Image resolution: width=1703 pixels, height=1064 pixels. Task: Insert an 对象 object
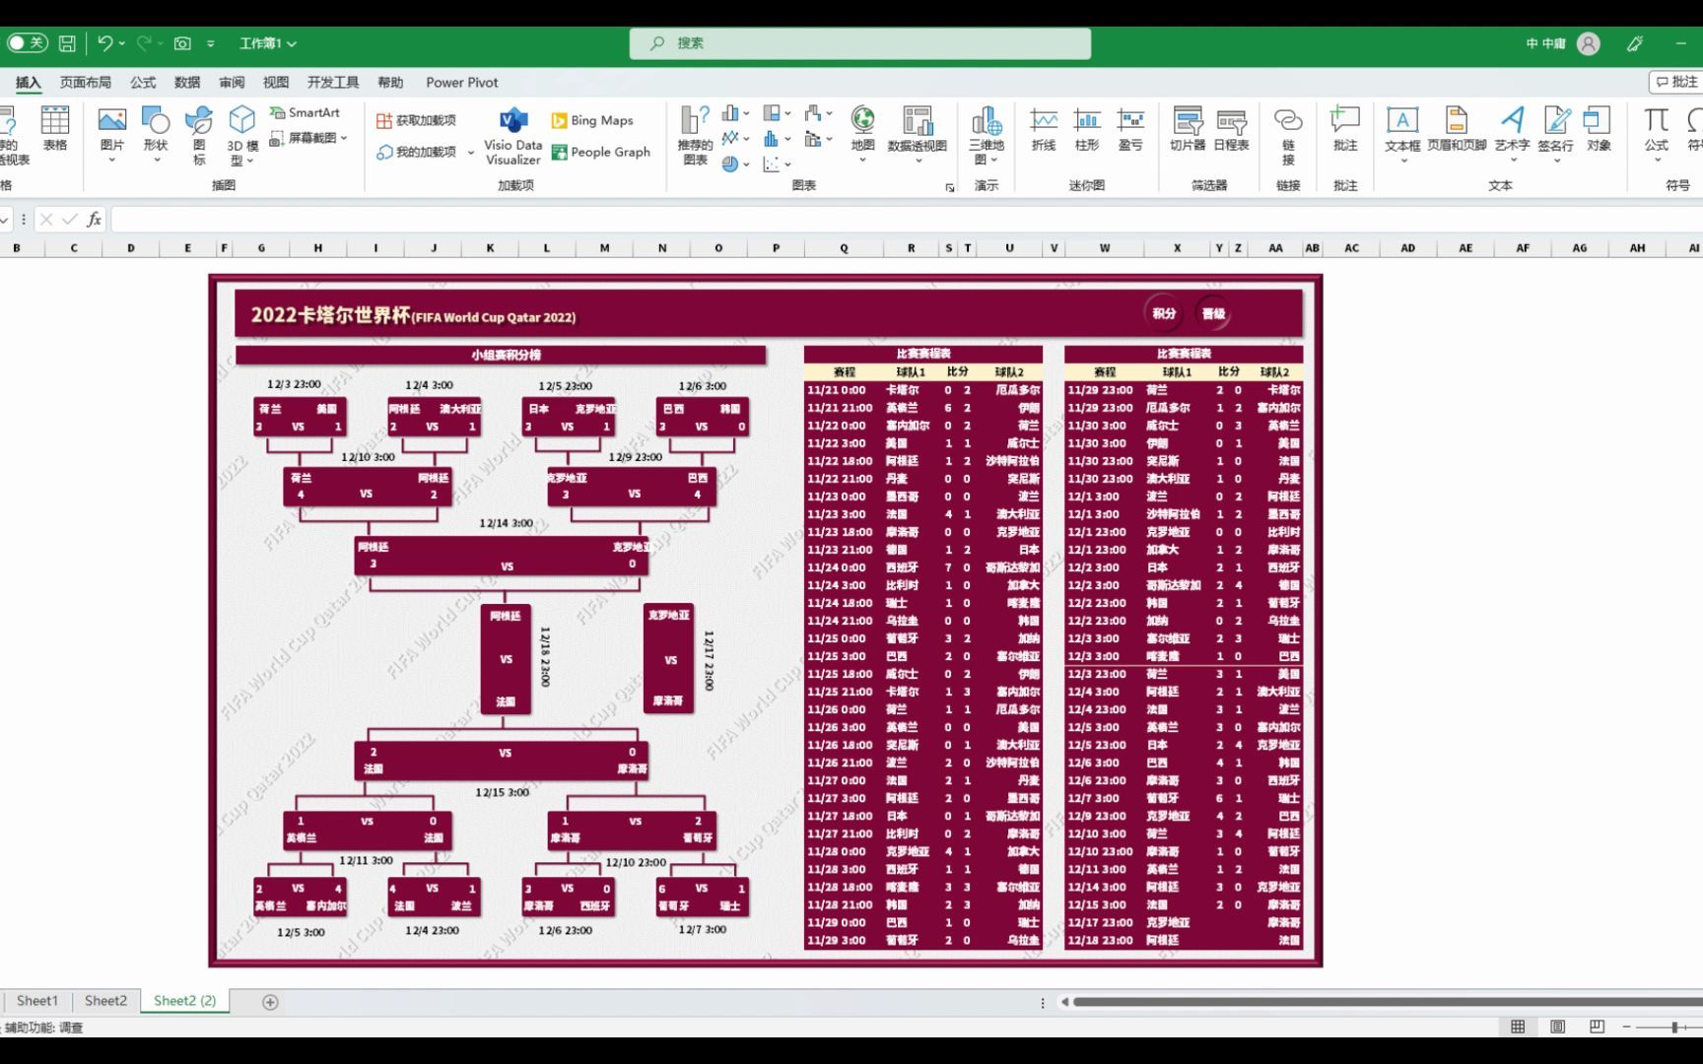pyautogui.click(x=1598, y=129)
